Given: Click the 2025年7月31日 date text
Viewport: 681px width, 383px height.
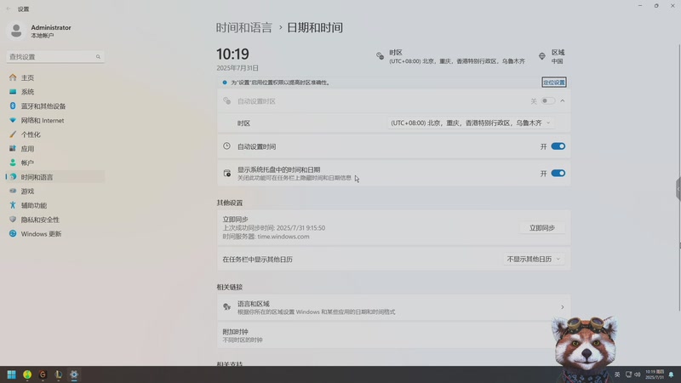Looking at the screenshot, I should pos(237,68).
